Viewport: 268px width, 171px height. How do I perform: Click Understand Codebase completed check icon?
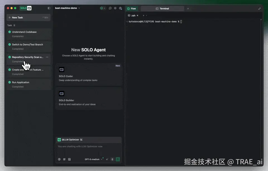point(9,32)
